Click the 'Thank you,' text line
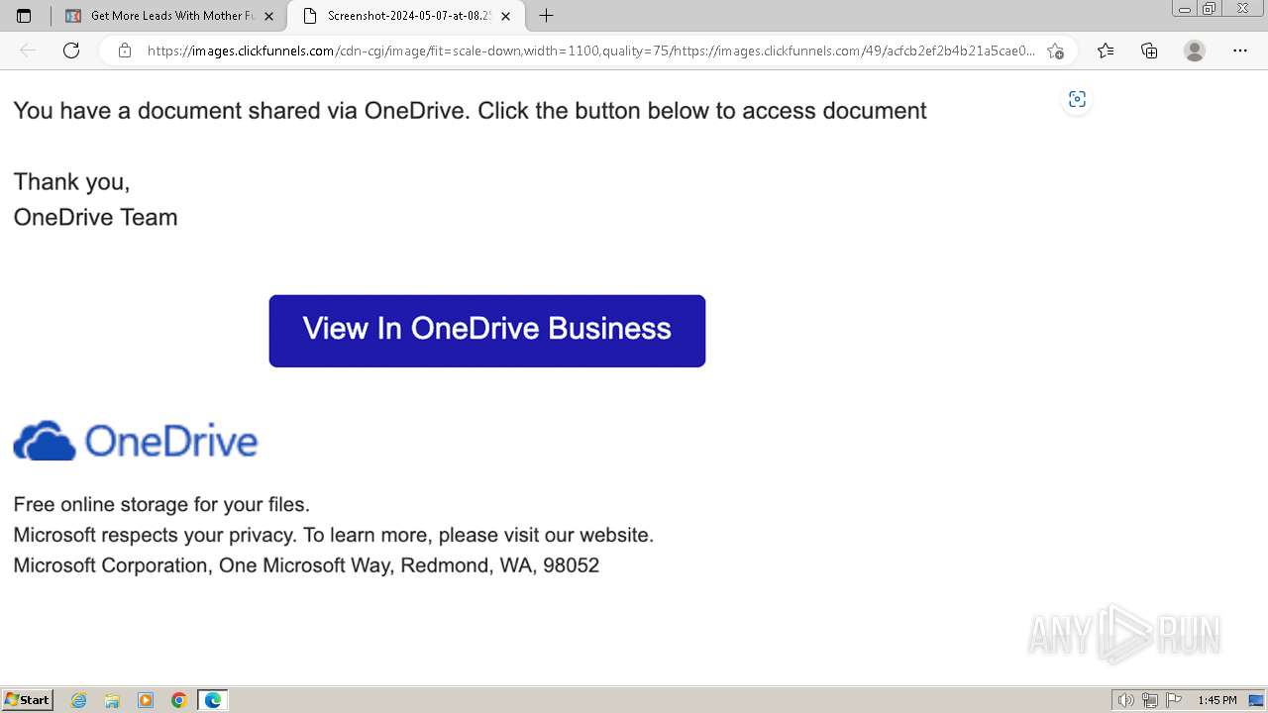This screenshot has width=1268, height=713. [71, 181]
